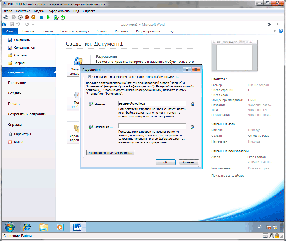Open the Файл menu of the VM window
Viewport: 286px width, 241px height.
tap(8, 11)
